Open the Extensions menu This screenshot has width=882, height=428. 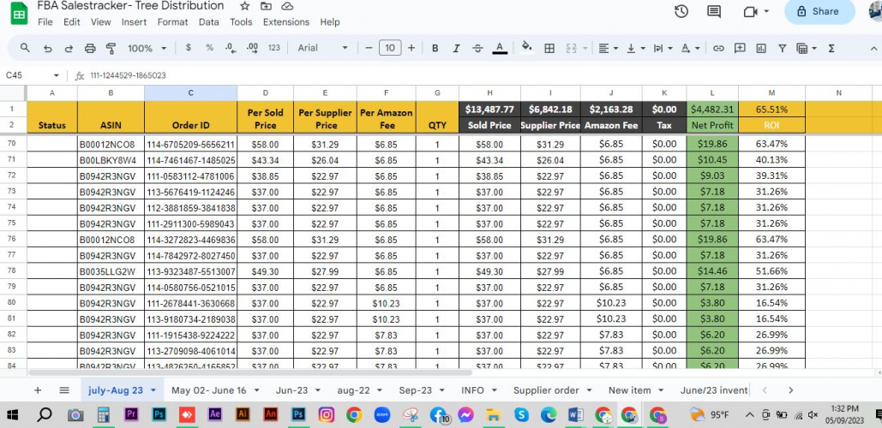pos(286,22)
